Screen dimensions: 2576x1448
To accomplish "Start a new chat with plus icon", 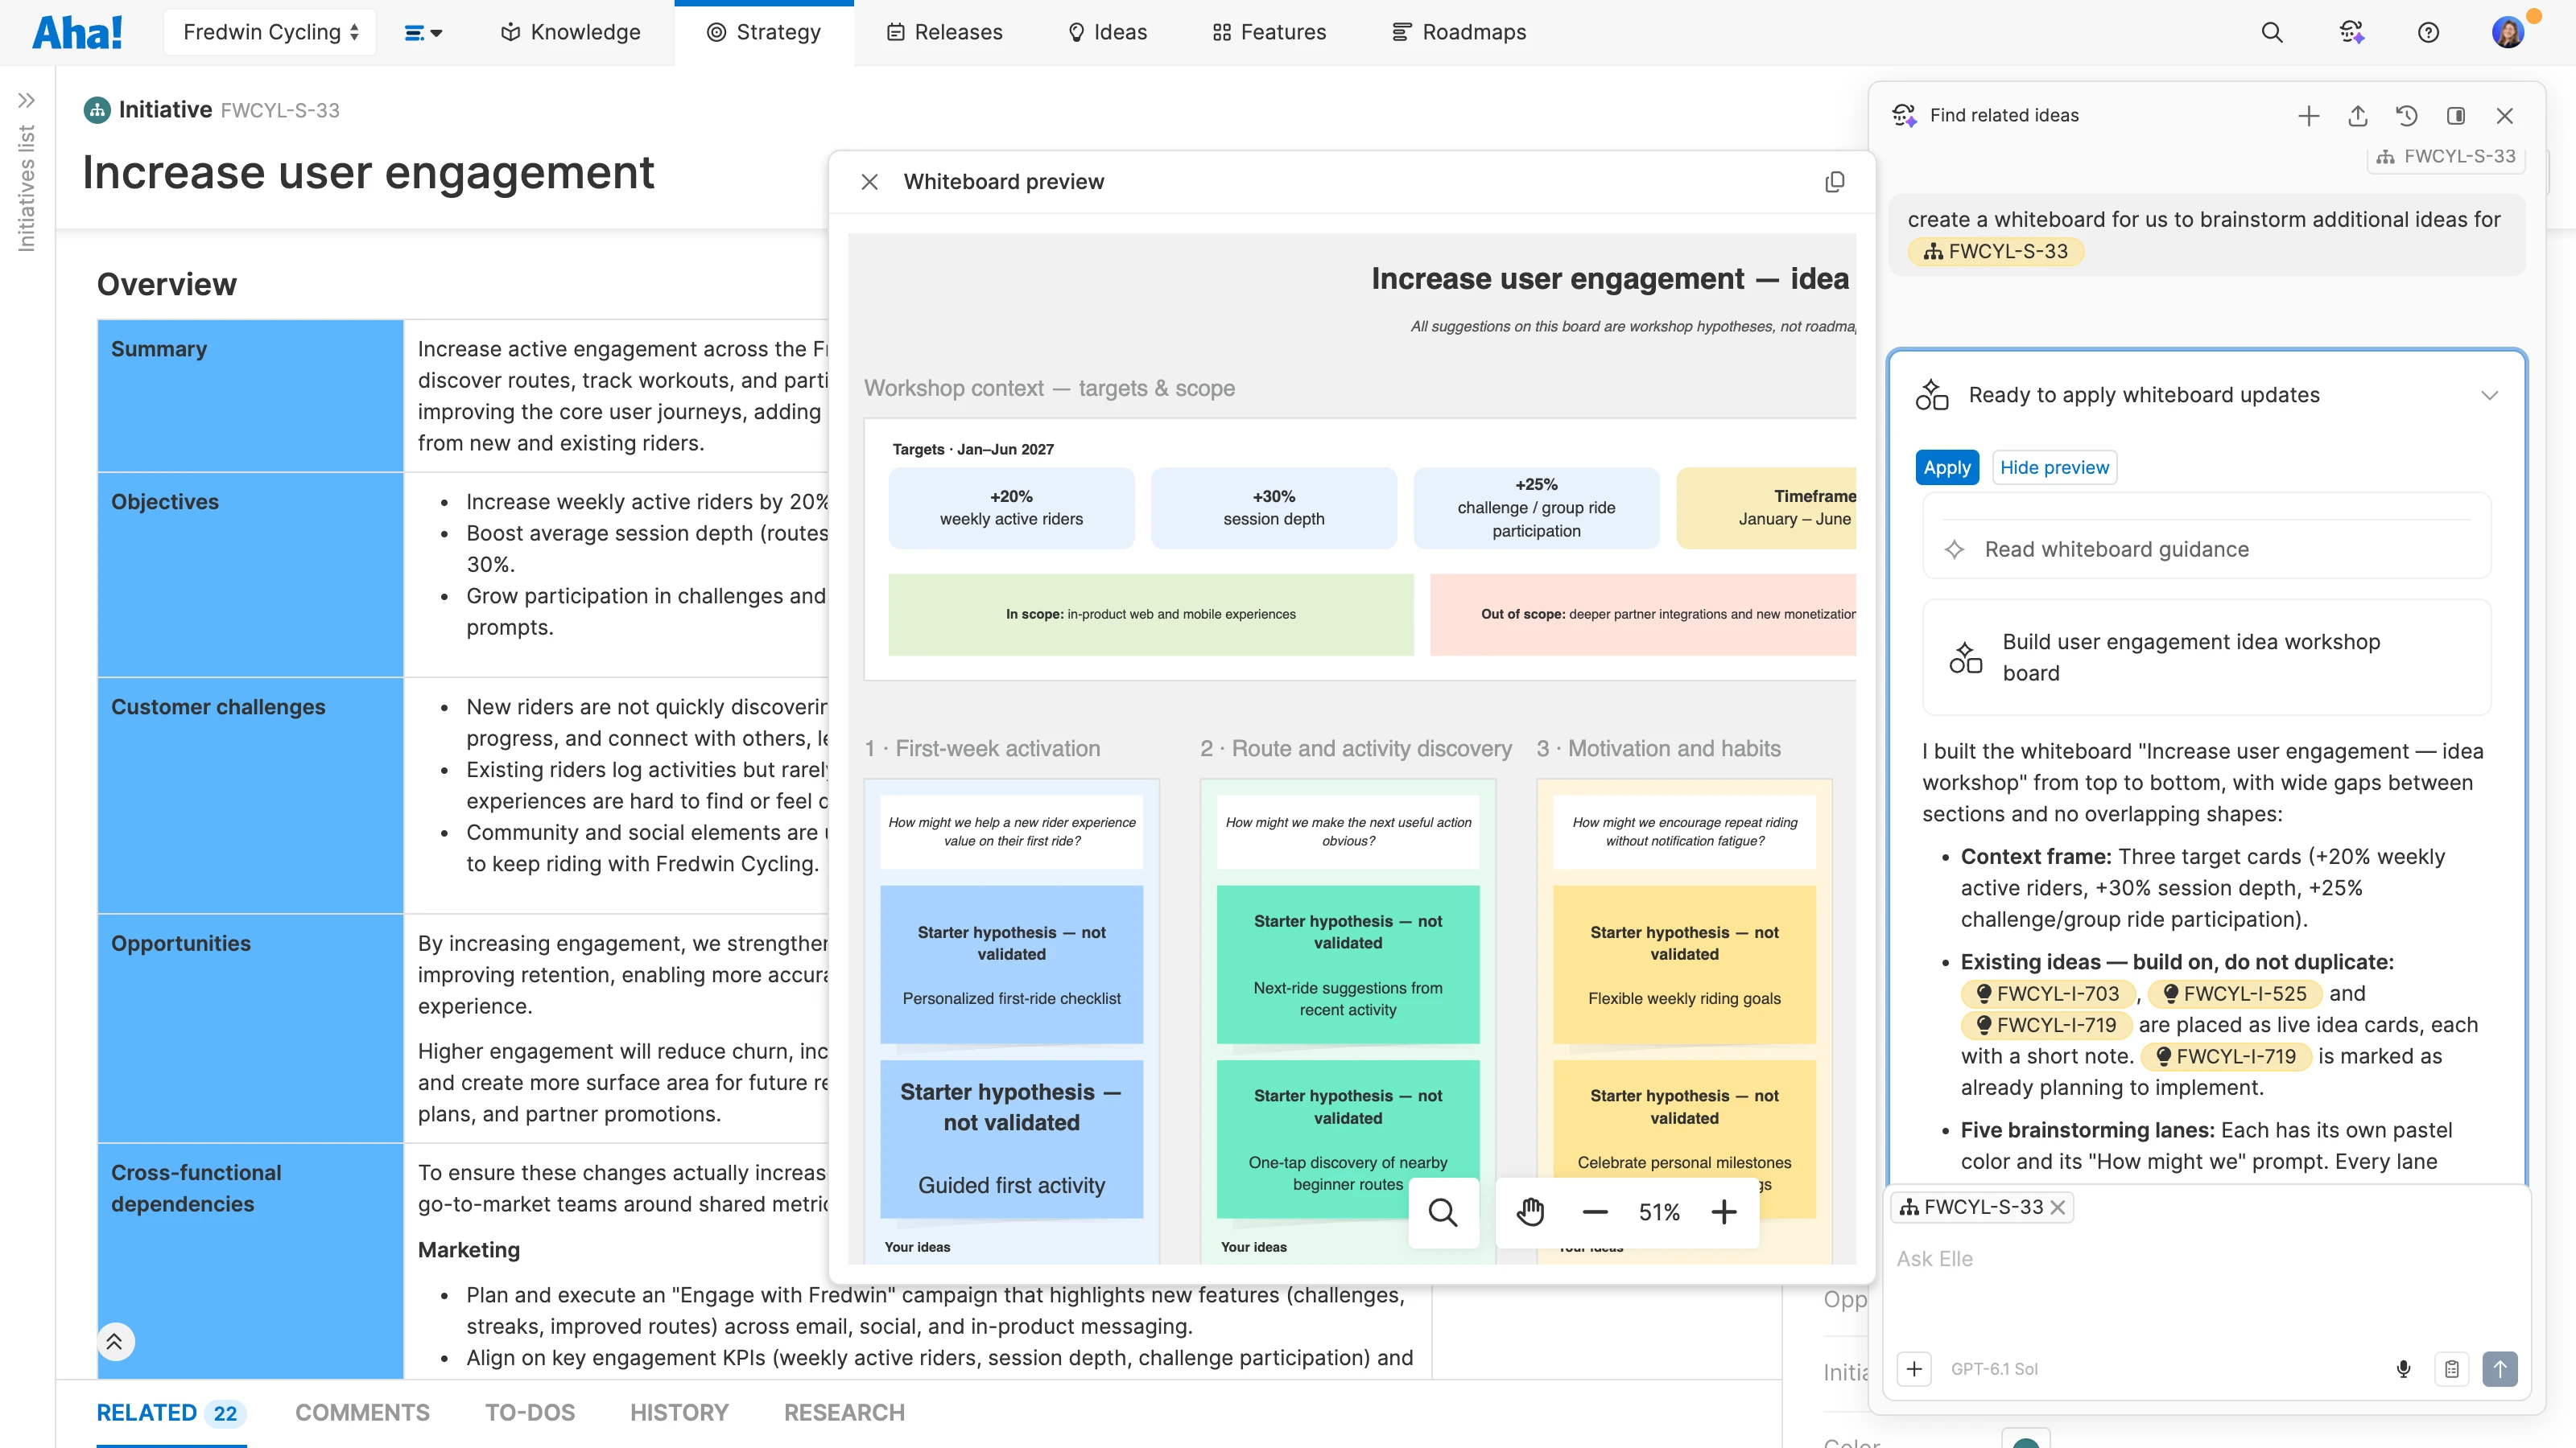I will click(2309, 116).
